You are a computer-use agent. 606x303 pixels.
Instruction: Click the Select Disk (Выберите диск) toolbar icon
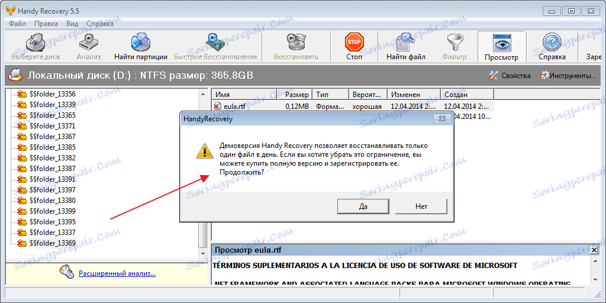tap(36, 43)
